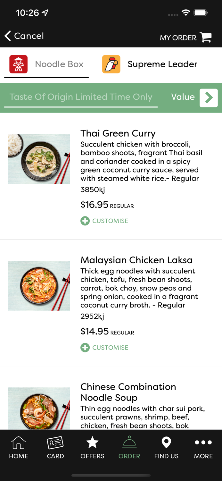This screenshot has height=481, width=222.
Task: Customise the Malaysian Chicken Laksa
Action: (x=110, y=348)
